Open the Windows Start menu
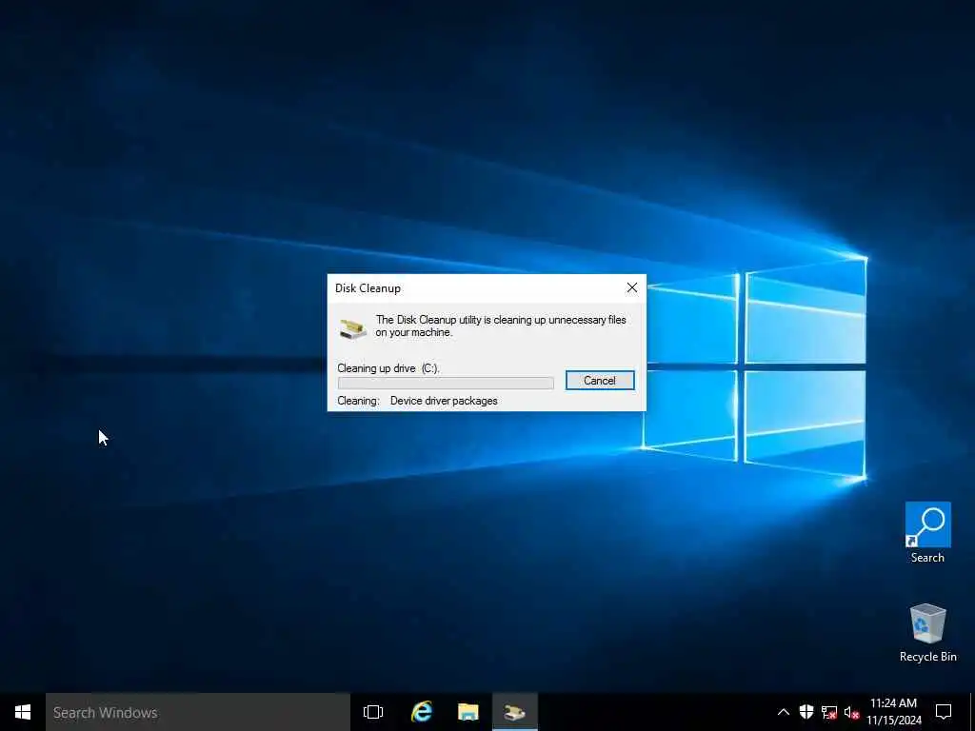Image resolution: width=975 pixels, height=731 pixels. pyautogui.click(x=23, y=712)
